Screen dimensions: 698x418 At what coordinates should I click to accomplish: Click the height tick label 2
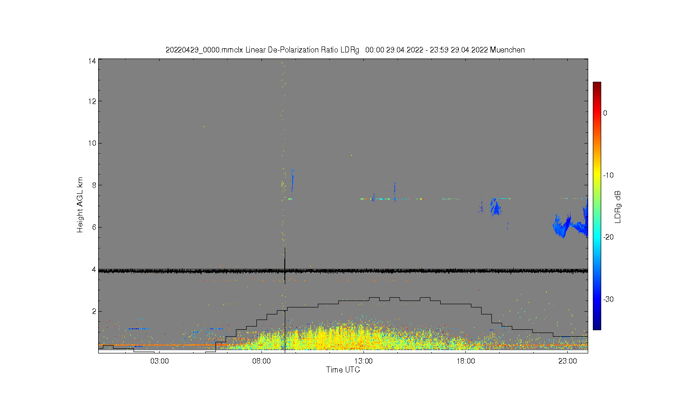tap(94, 311)
